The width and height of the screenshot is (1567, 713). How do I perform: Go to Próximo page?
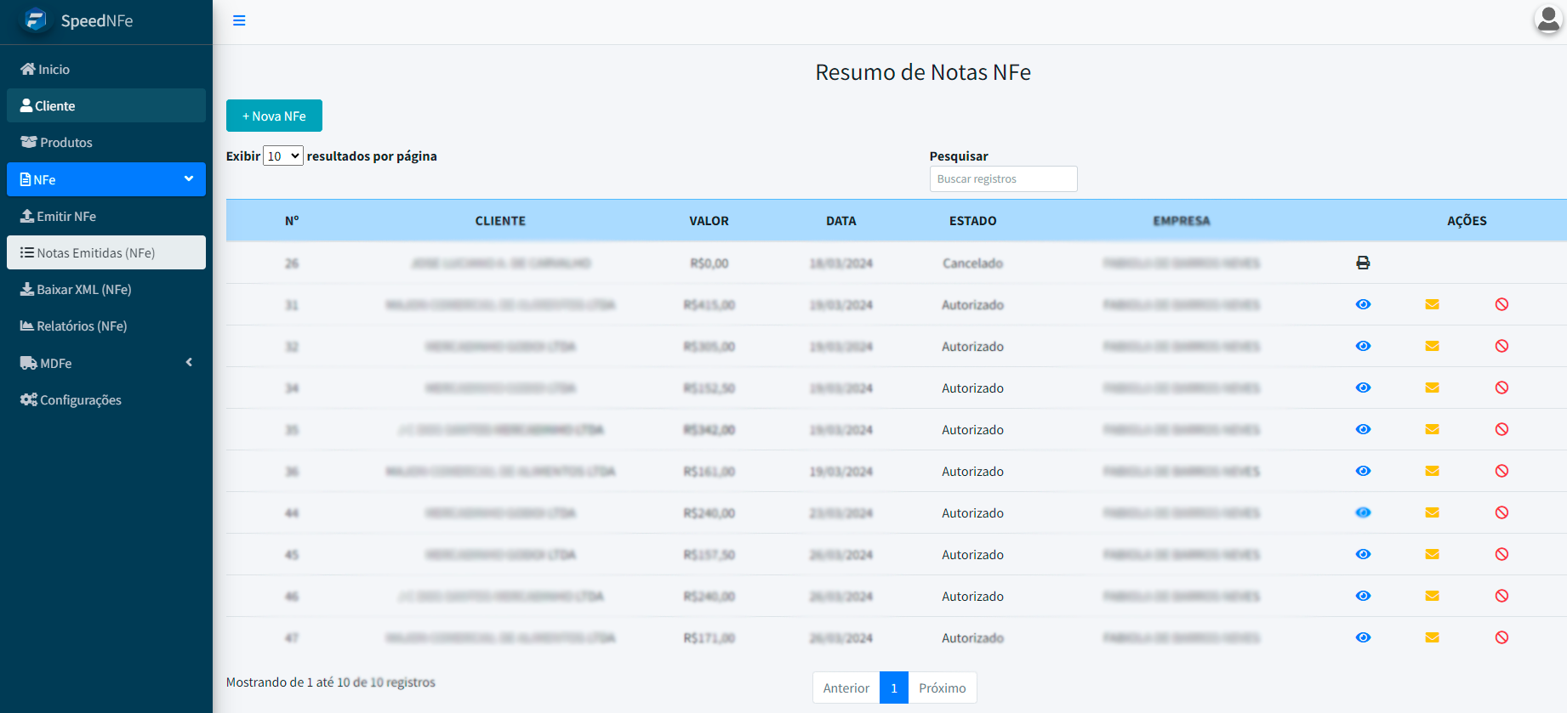coord(942,688)
